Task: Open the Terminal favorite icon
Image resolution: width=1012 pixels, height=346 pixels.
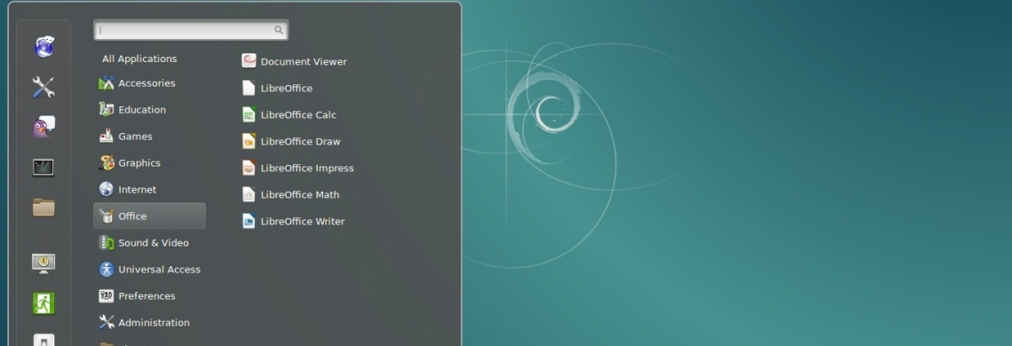Action: [x=43, y=167]
